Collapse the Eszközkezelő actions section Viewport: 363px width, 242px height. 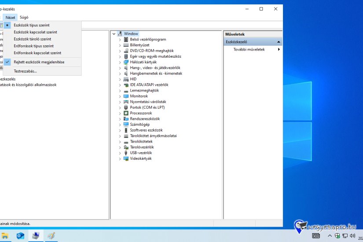(x=278, y=42)
